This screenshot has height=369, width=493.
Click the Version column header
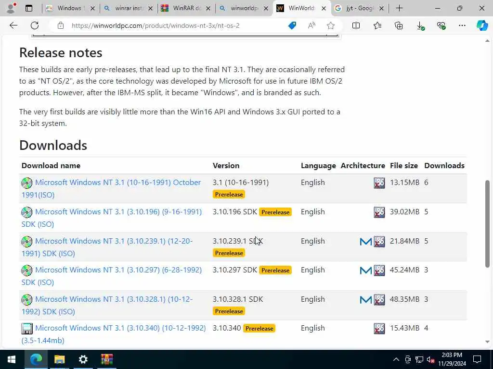pos(226,165)
